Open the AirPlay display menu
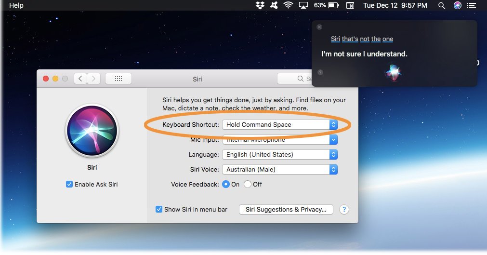 point(303,5)
